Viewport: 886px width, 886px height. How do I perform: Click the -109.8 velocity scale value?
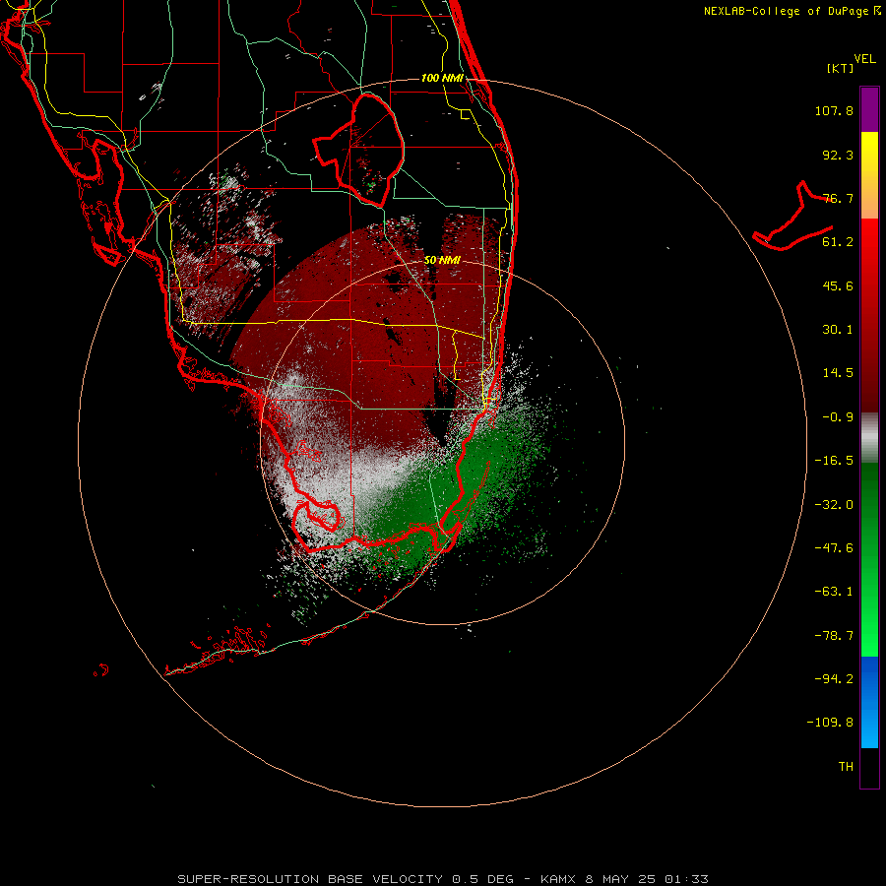(x=830, y=723)
